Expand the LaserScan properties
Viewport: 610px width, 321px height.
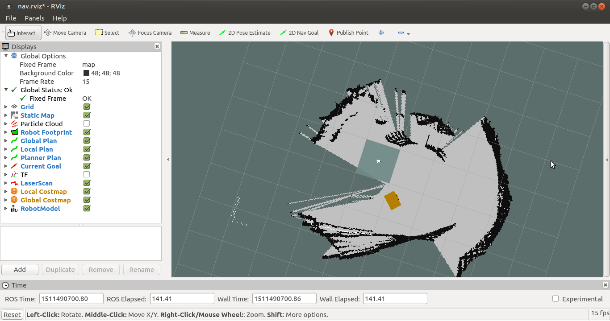[6, 183]
